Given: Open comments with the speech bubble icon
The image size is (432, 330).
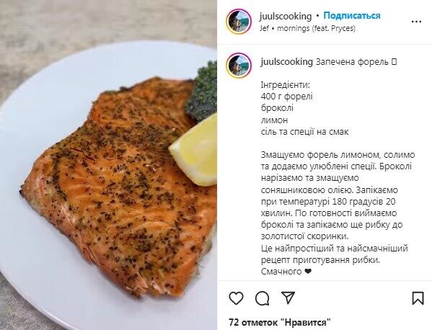Looking at the screenshot, I should 262,298.
